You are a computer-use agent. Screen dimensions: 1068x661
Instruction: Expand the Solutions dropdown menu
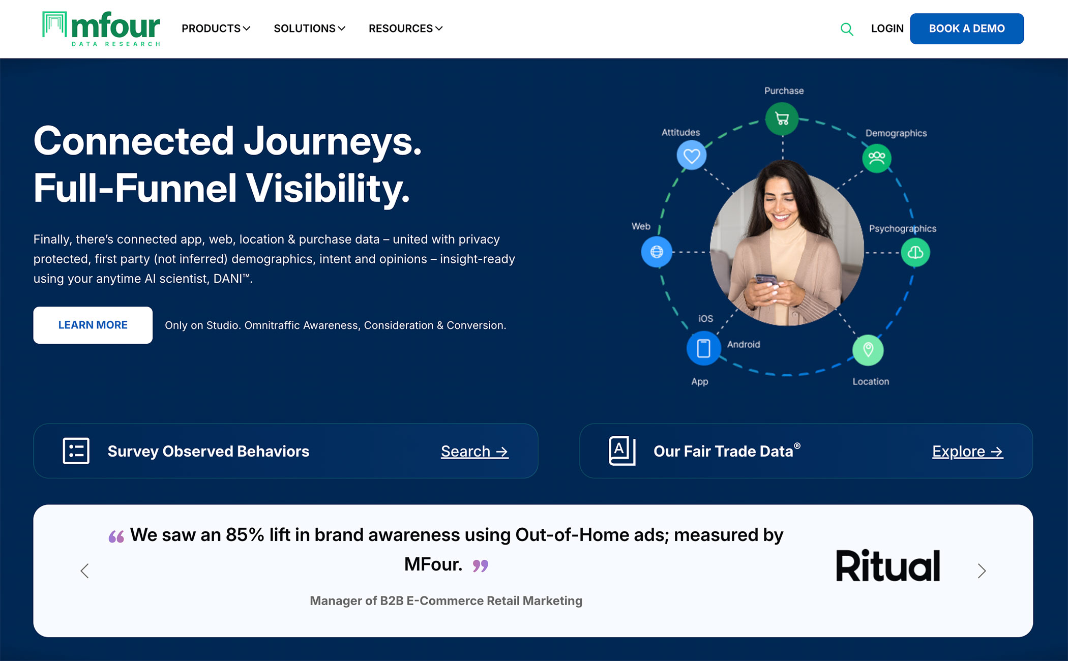pyautogui.click(x=309, y=28)
